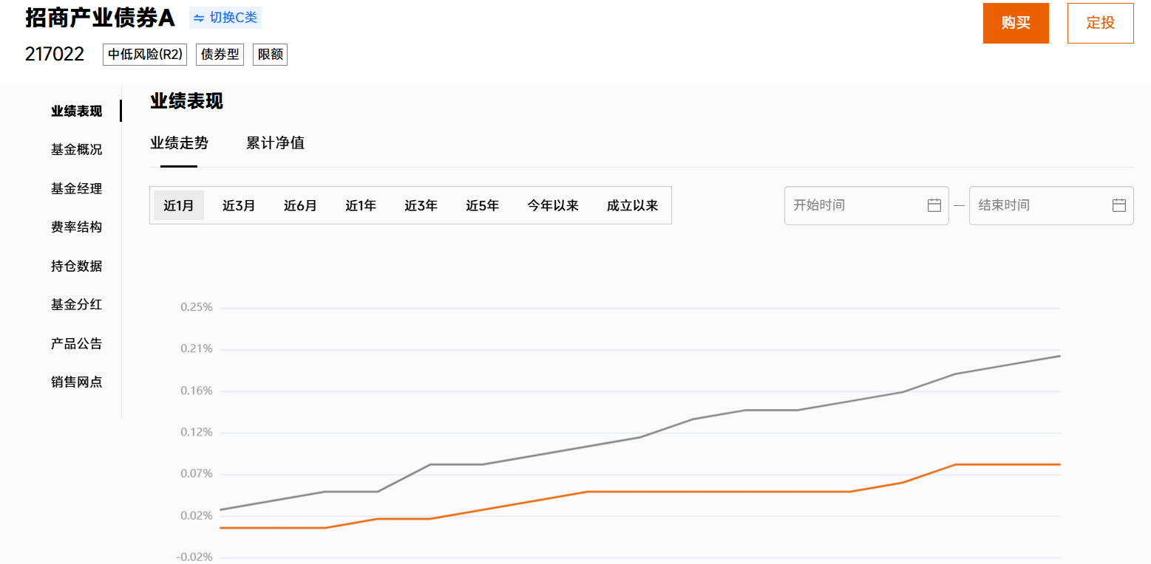Click the 业绩表现 section heading above the tabs
Viewport: 1151px width, 564px height.
coord(186,101)
